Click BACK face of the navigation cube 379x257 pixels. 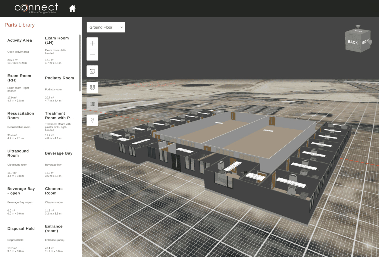coord(352,42)
